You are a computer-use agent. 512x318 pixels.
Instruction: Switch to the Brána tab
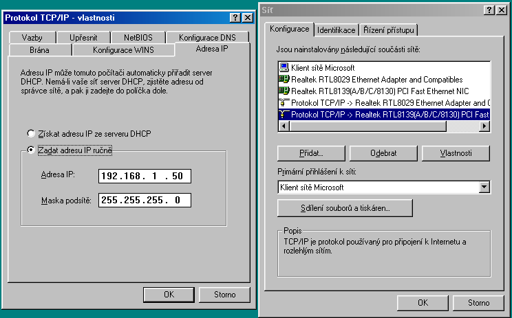[39, 50]
